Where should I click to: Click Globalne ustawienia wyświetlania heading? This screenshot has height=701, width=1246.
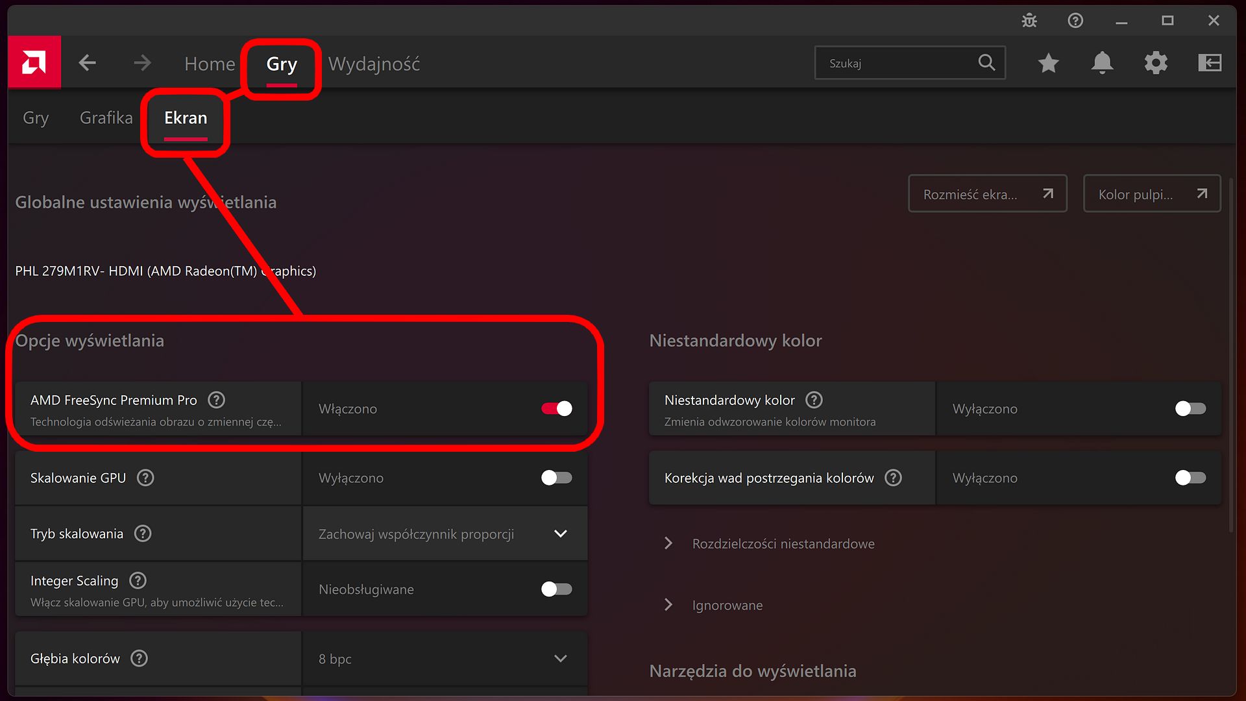coord(146,203)
